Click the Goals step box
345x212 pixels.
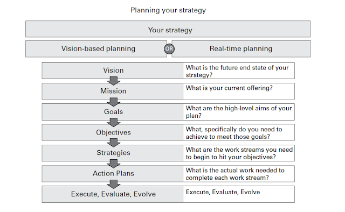tap(113, 112)
